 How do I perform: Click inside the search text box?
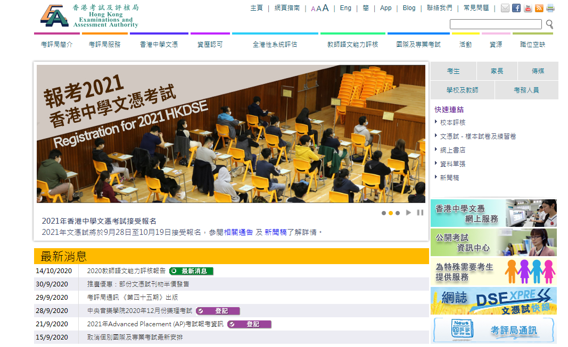[495, 24]
